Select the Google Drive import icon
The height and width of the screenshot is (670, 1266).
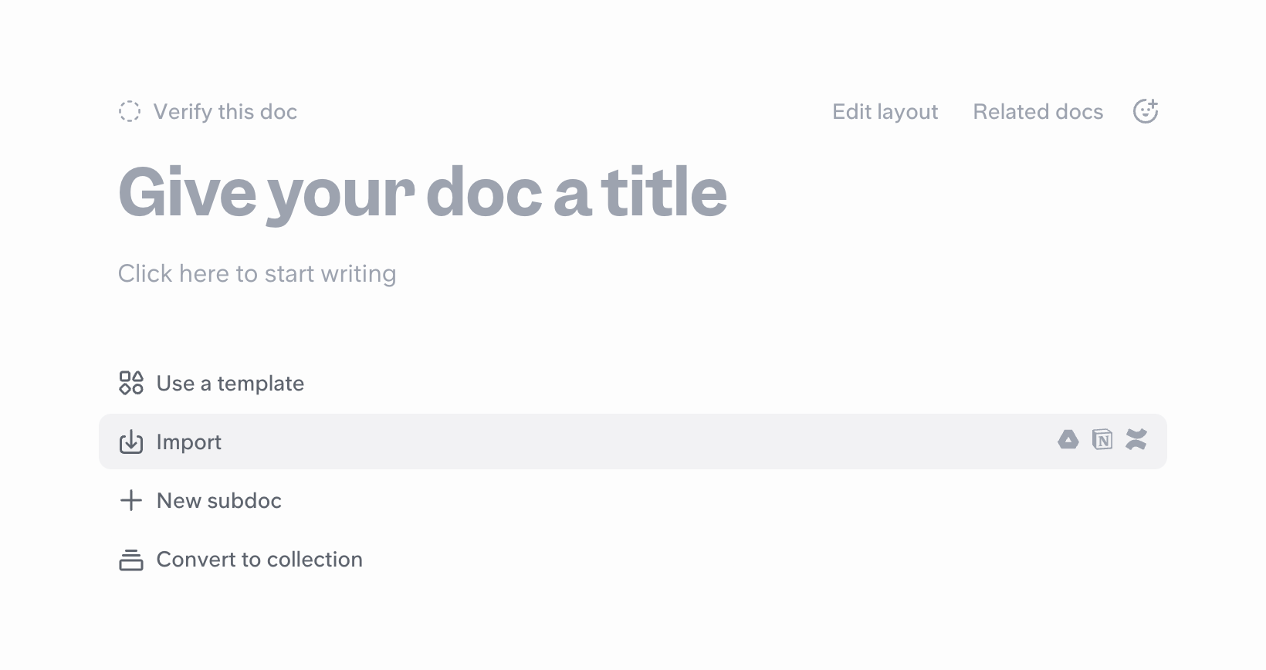tap(1068, 440)
